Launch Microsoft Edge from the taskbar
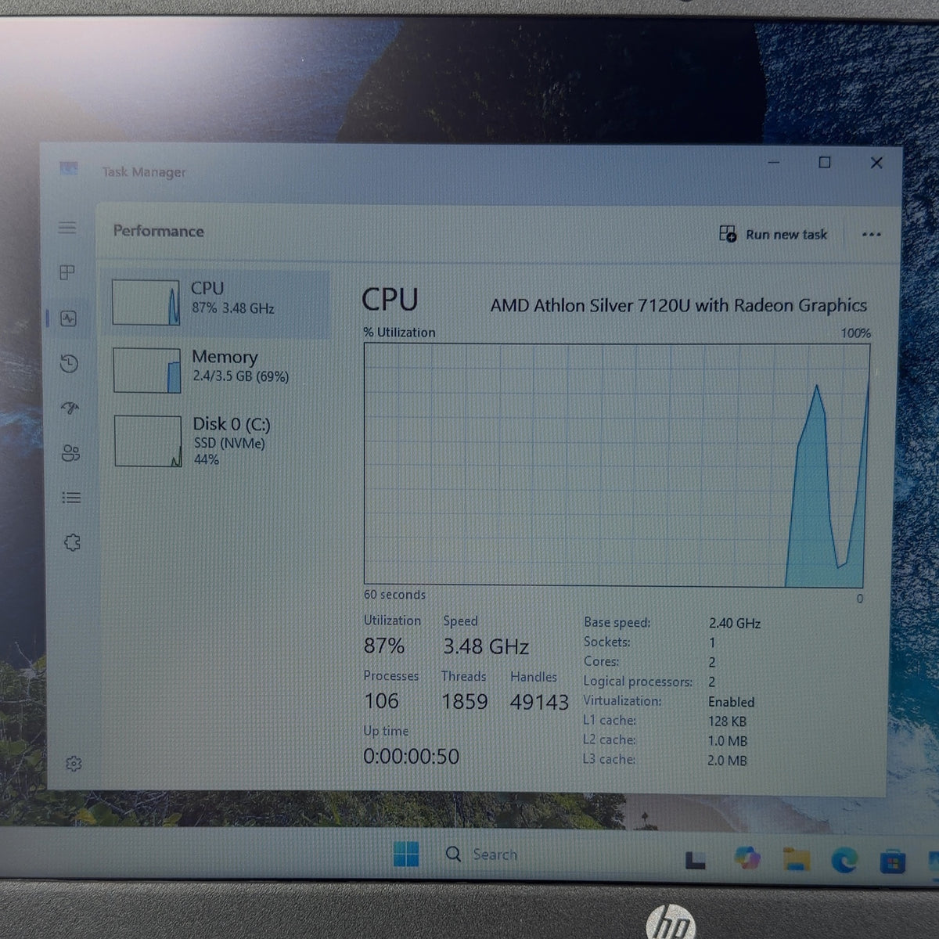This screenshot has width=939, height=939. pyautogui.click(x=844, y=861)
